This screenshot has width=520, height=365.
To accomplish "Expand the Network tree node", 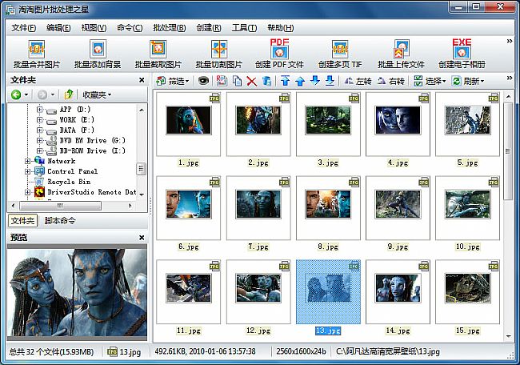I will point(27,161).
